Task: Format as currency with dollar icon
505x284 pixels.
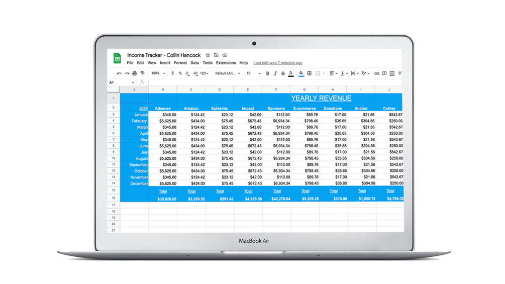Action: point(173,73)
